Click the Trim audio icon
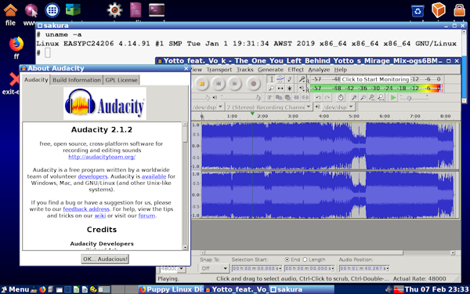The height and width of the screenshot is (294, 470). point(296,97)
